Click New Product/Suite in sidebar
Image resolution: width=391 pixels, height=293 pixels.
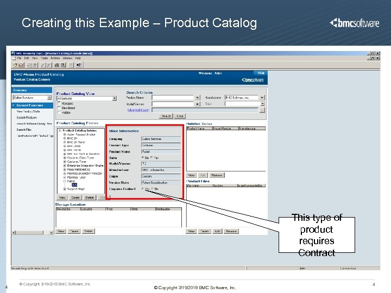(28, 111)
